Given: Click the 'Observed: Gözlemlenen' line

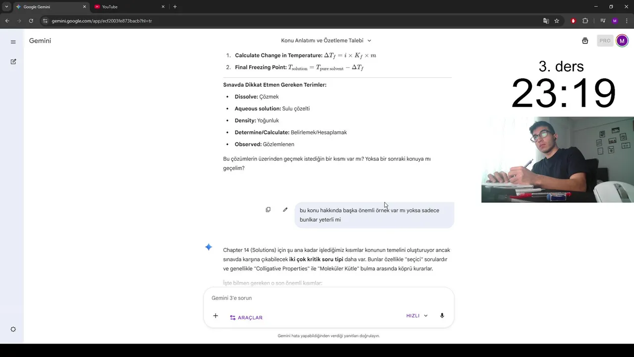Looking at the screenshot, I should pyautogui.click(x=264, y=144).
